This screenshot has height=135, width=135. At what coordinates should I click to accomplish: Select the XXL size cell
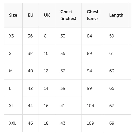coord(13,123)
